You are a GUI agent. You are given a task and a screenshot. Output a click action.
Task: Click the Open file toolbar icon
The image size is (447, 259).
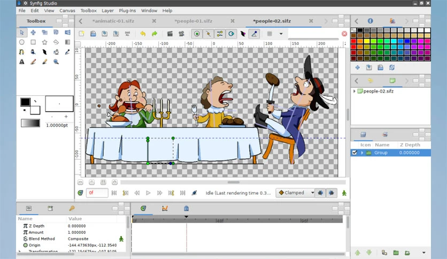[x=93, y=34]
